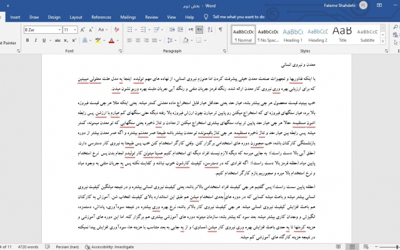Open Text Effects and Typography
This screenshot has width=400, height=250.
(x=85, y=40)
